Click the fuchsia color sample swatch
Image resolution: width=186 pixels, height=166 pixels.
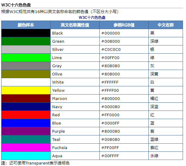coord(26,148)
